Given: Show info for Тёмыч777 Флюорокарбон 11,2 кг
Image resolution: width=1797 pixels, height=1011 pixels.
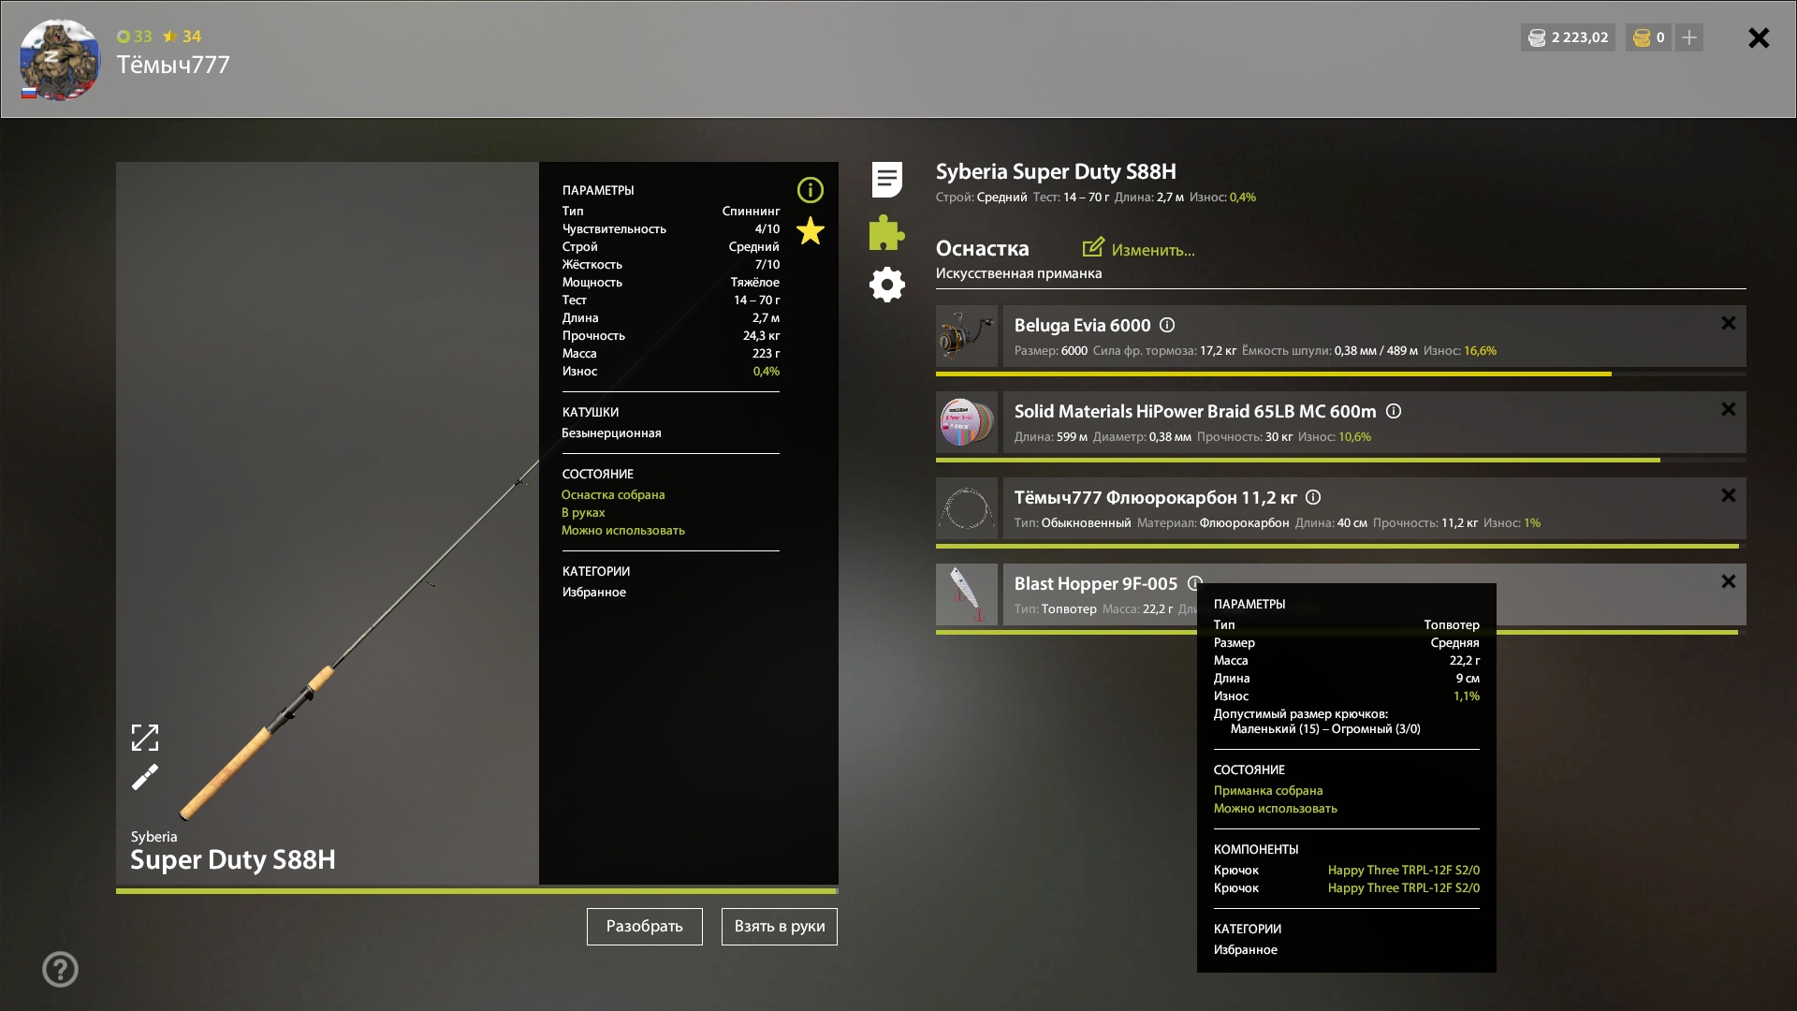Looking at the screenshot, I should [x=1313, y=497].
